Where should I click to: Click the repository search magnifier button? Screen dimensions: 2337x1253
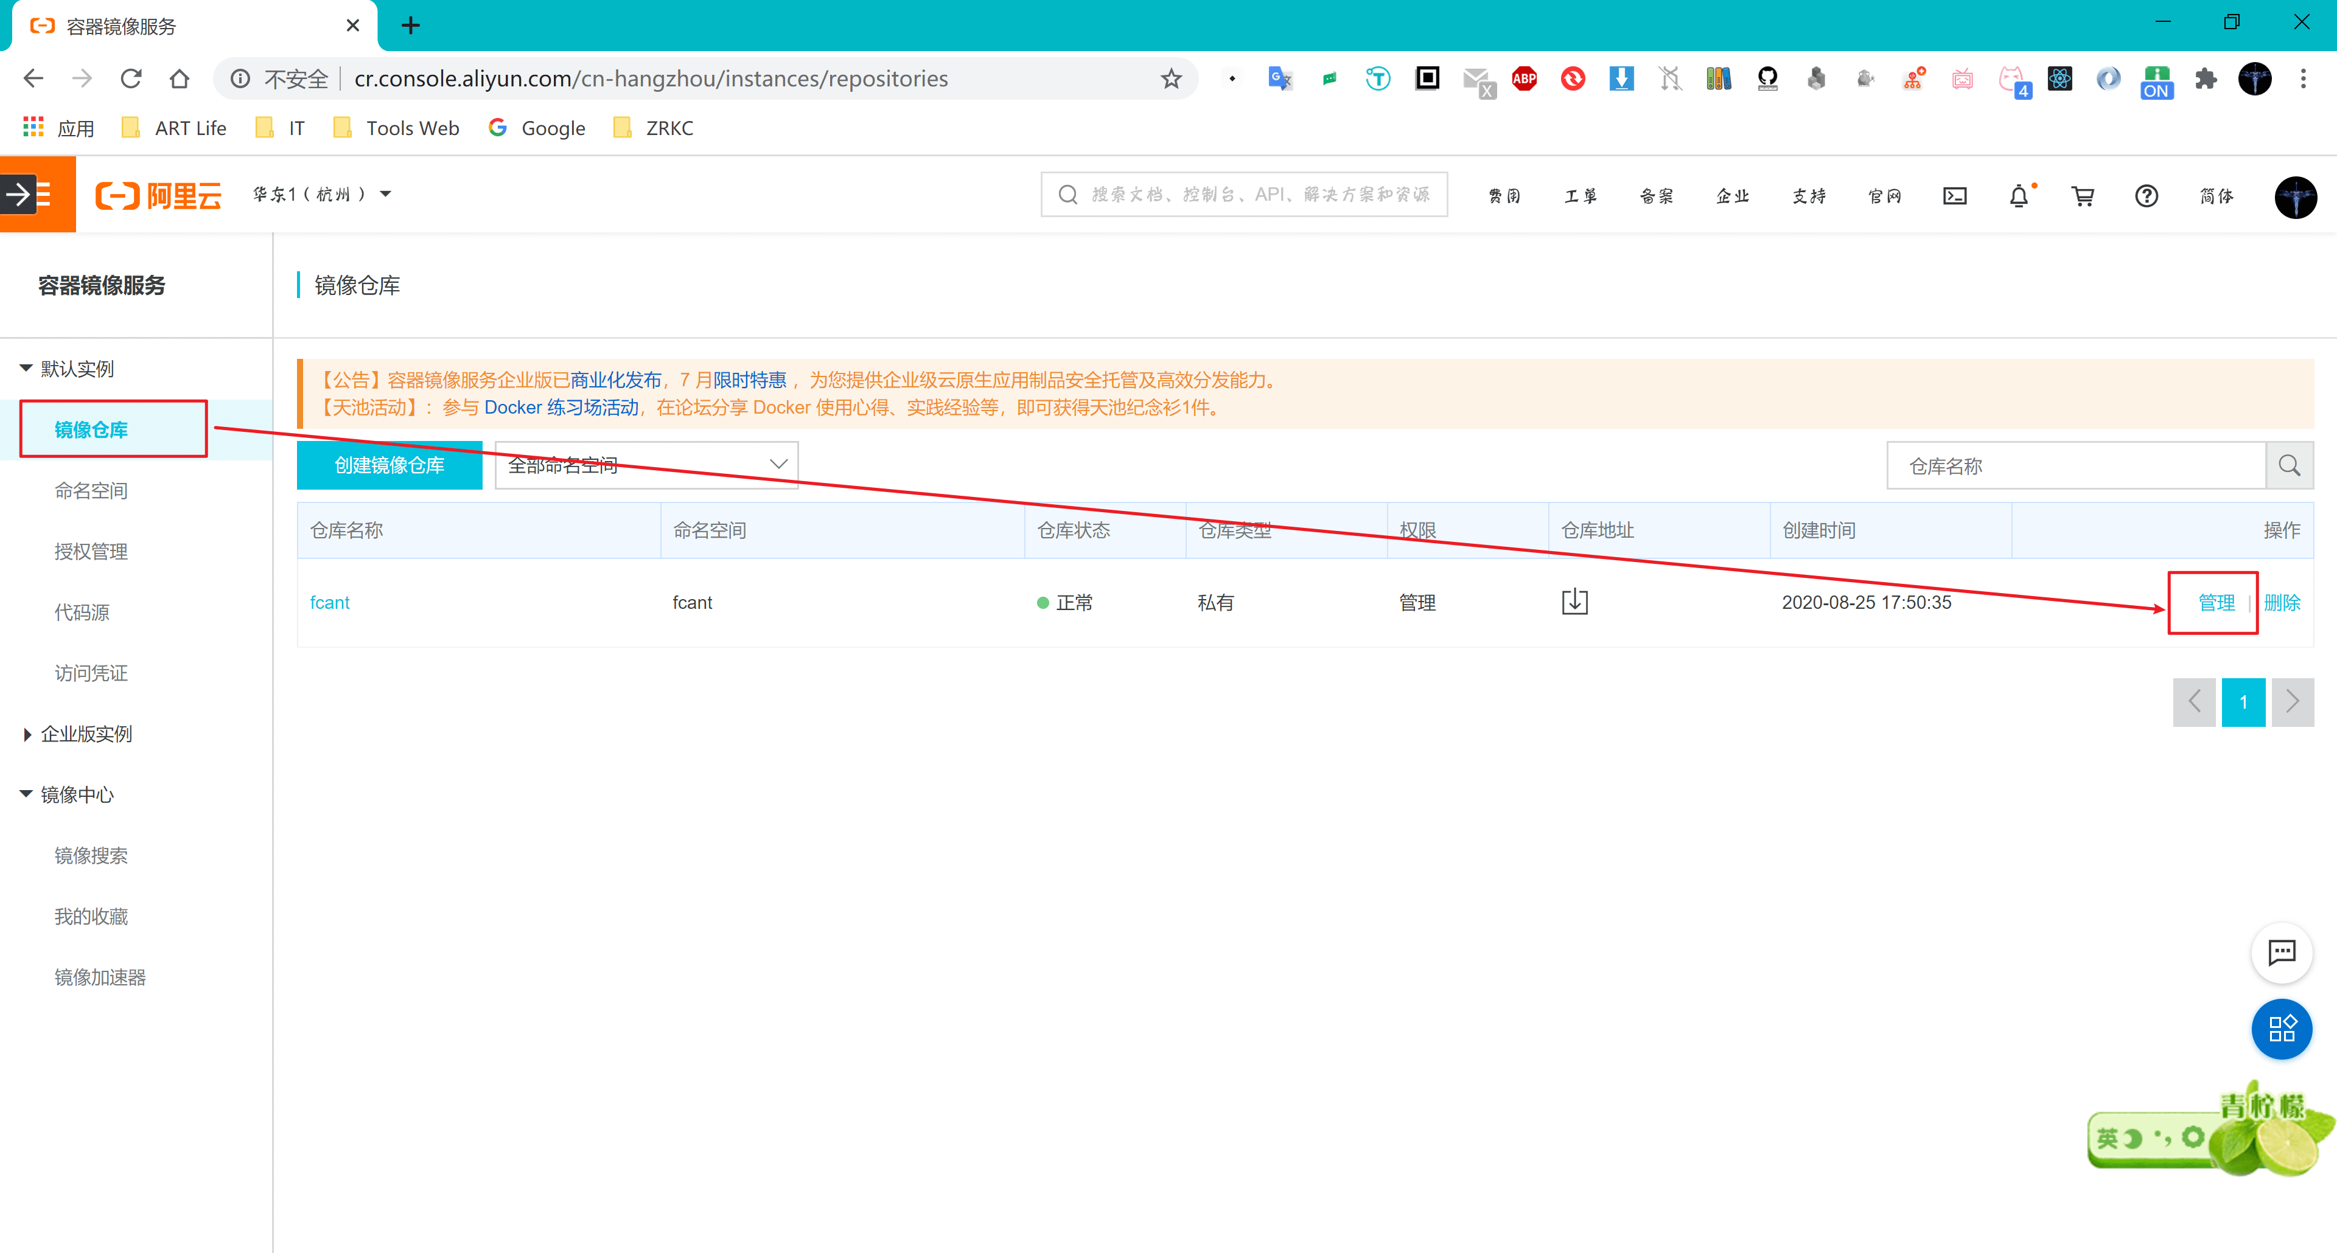[x=2289, y=466]
